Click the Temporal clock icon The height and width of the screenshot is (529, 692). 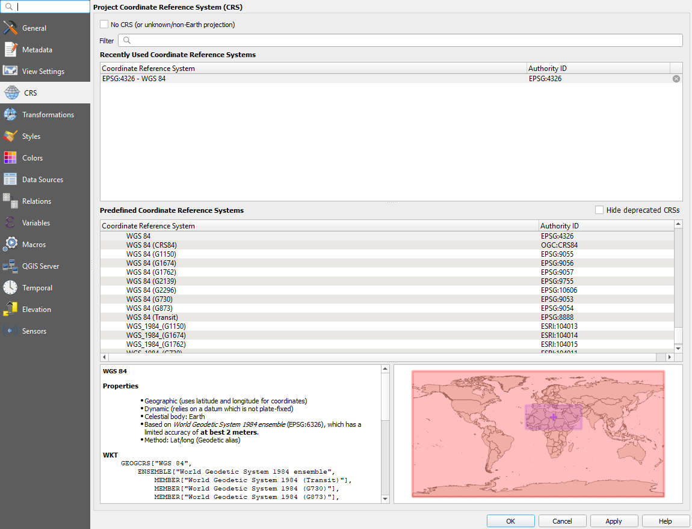10,287
